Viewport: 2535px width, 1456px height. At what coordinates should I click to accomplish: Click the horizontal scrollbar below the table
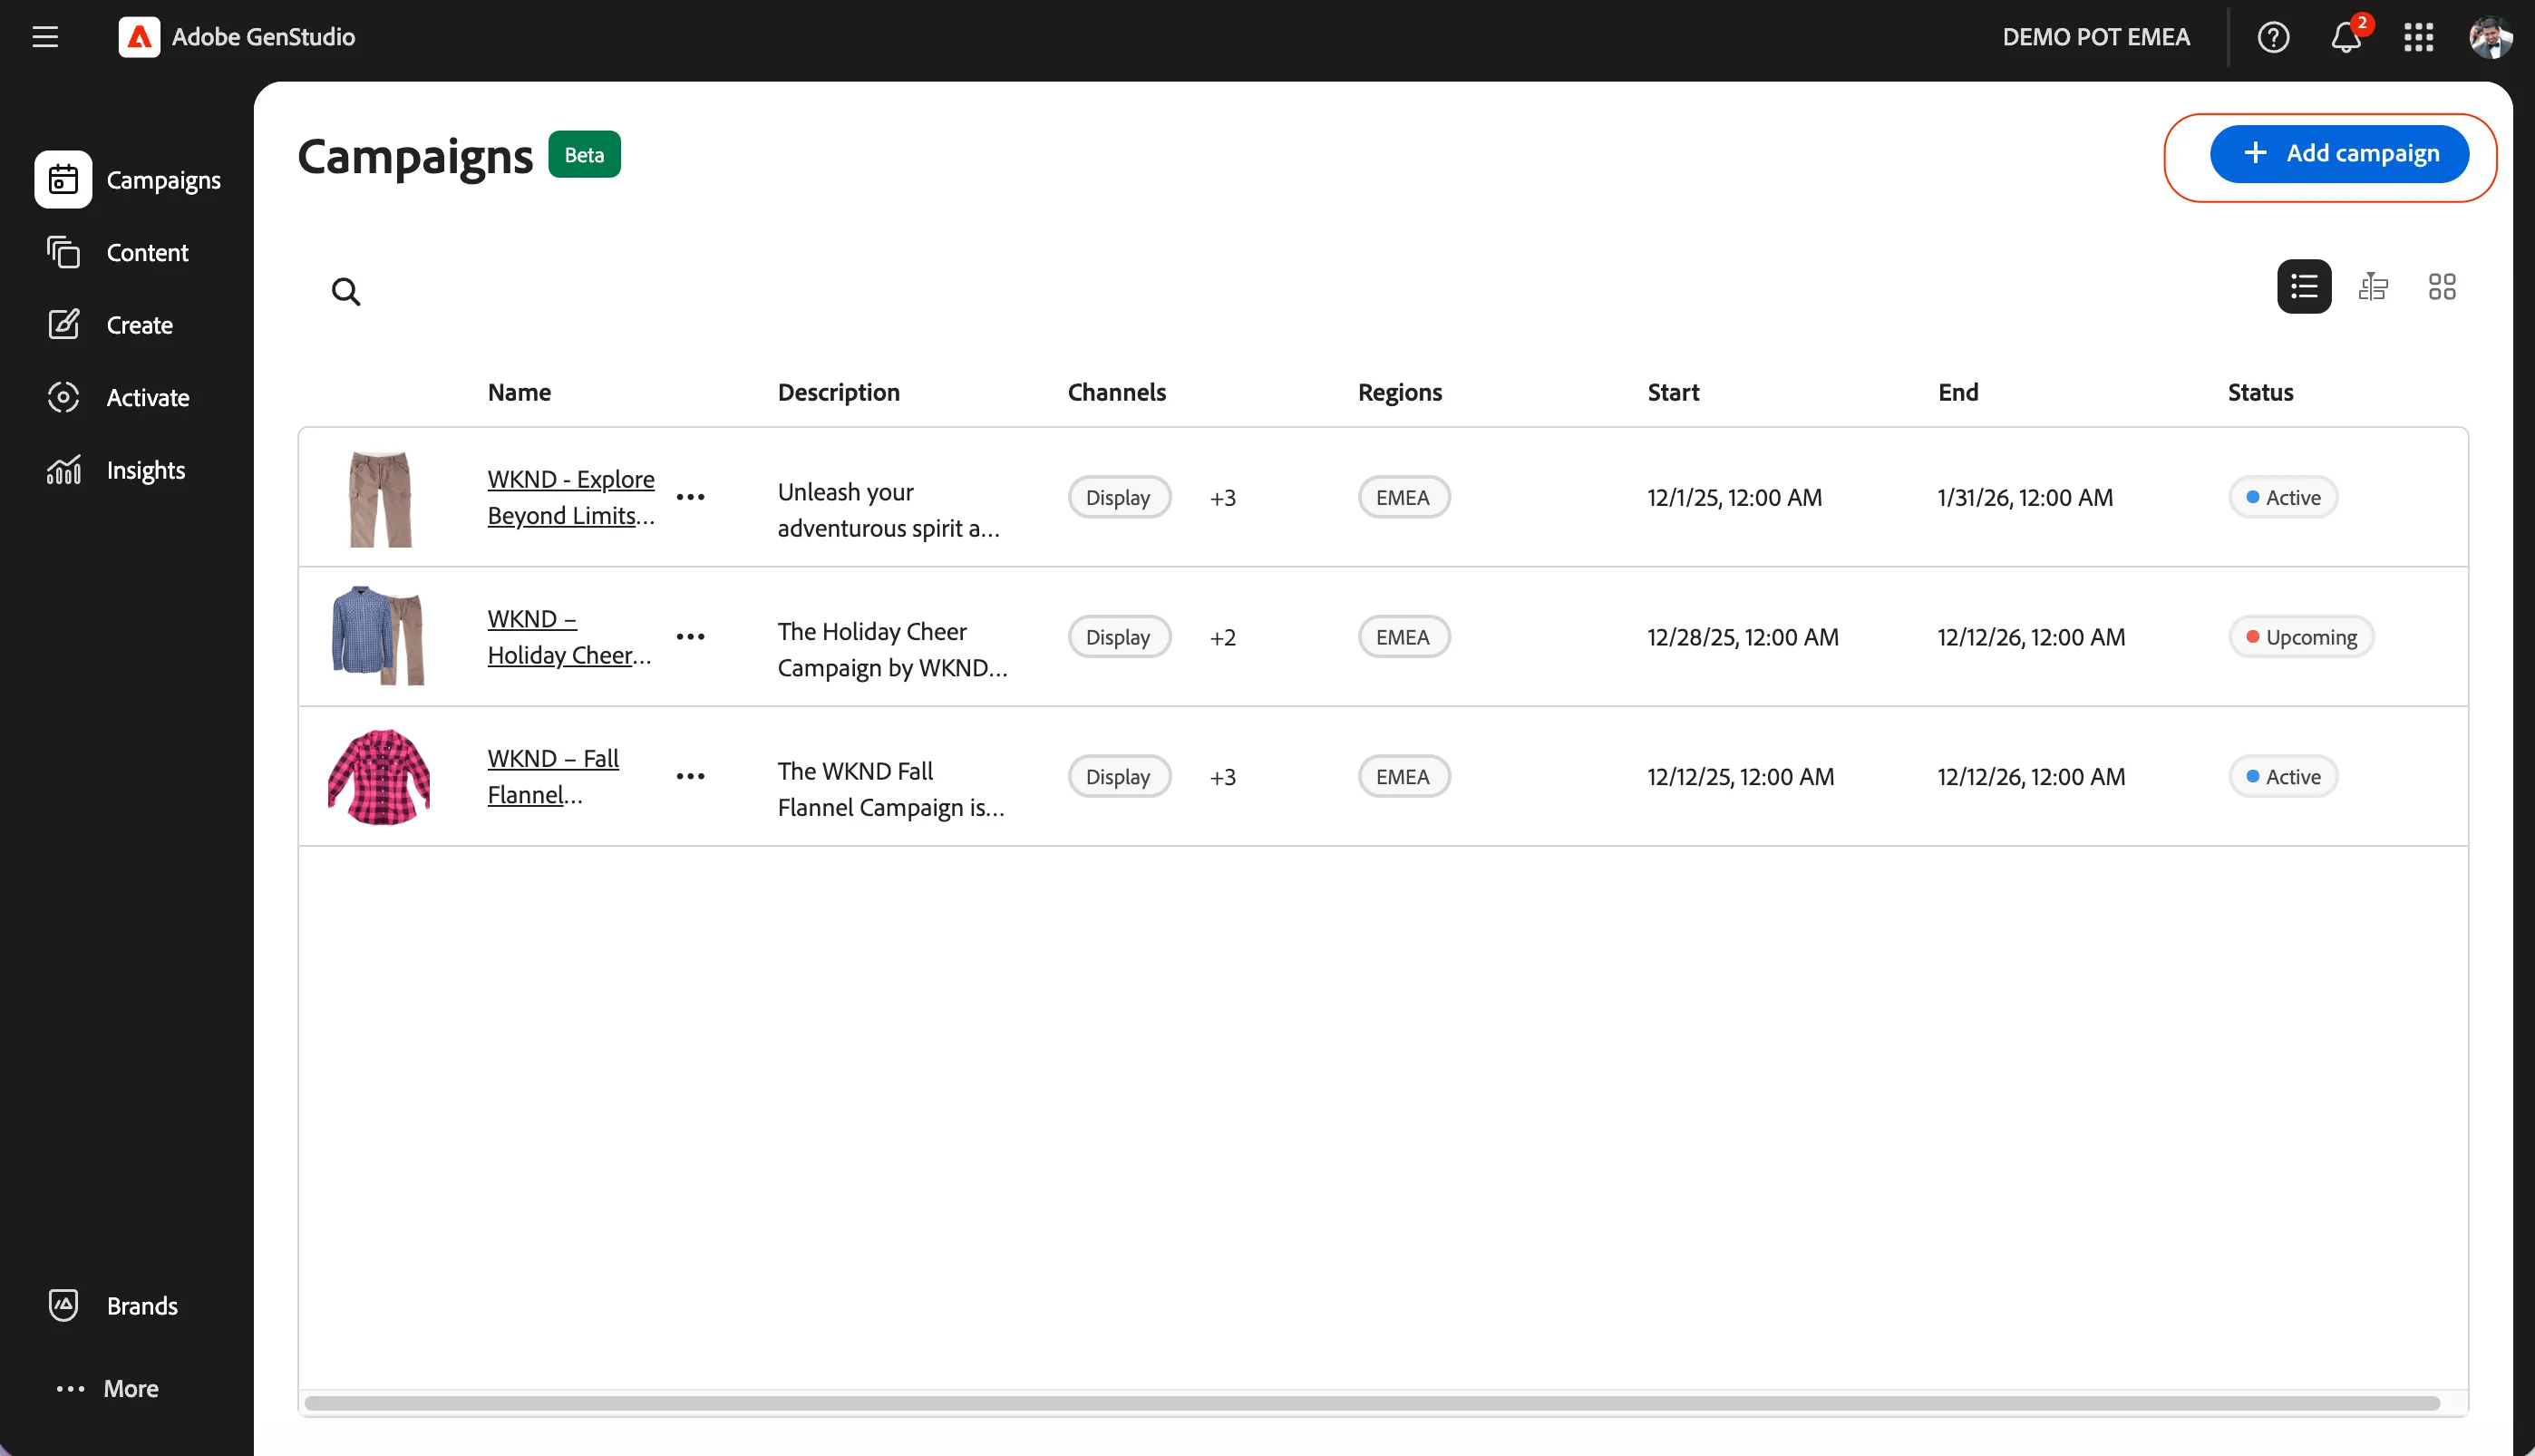tap(1372, 1403)
